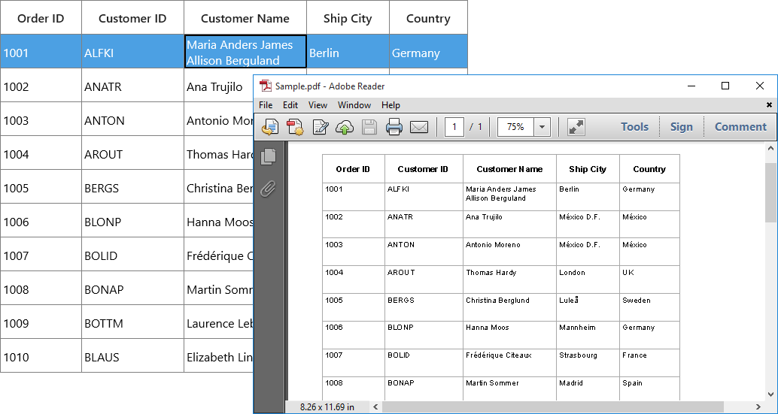Click the vertical scrollbar thumb in Adobe Reader
778x414 pixels.
pos(770,192)
